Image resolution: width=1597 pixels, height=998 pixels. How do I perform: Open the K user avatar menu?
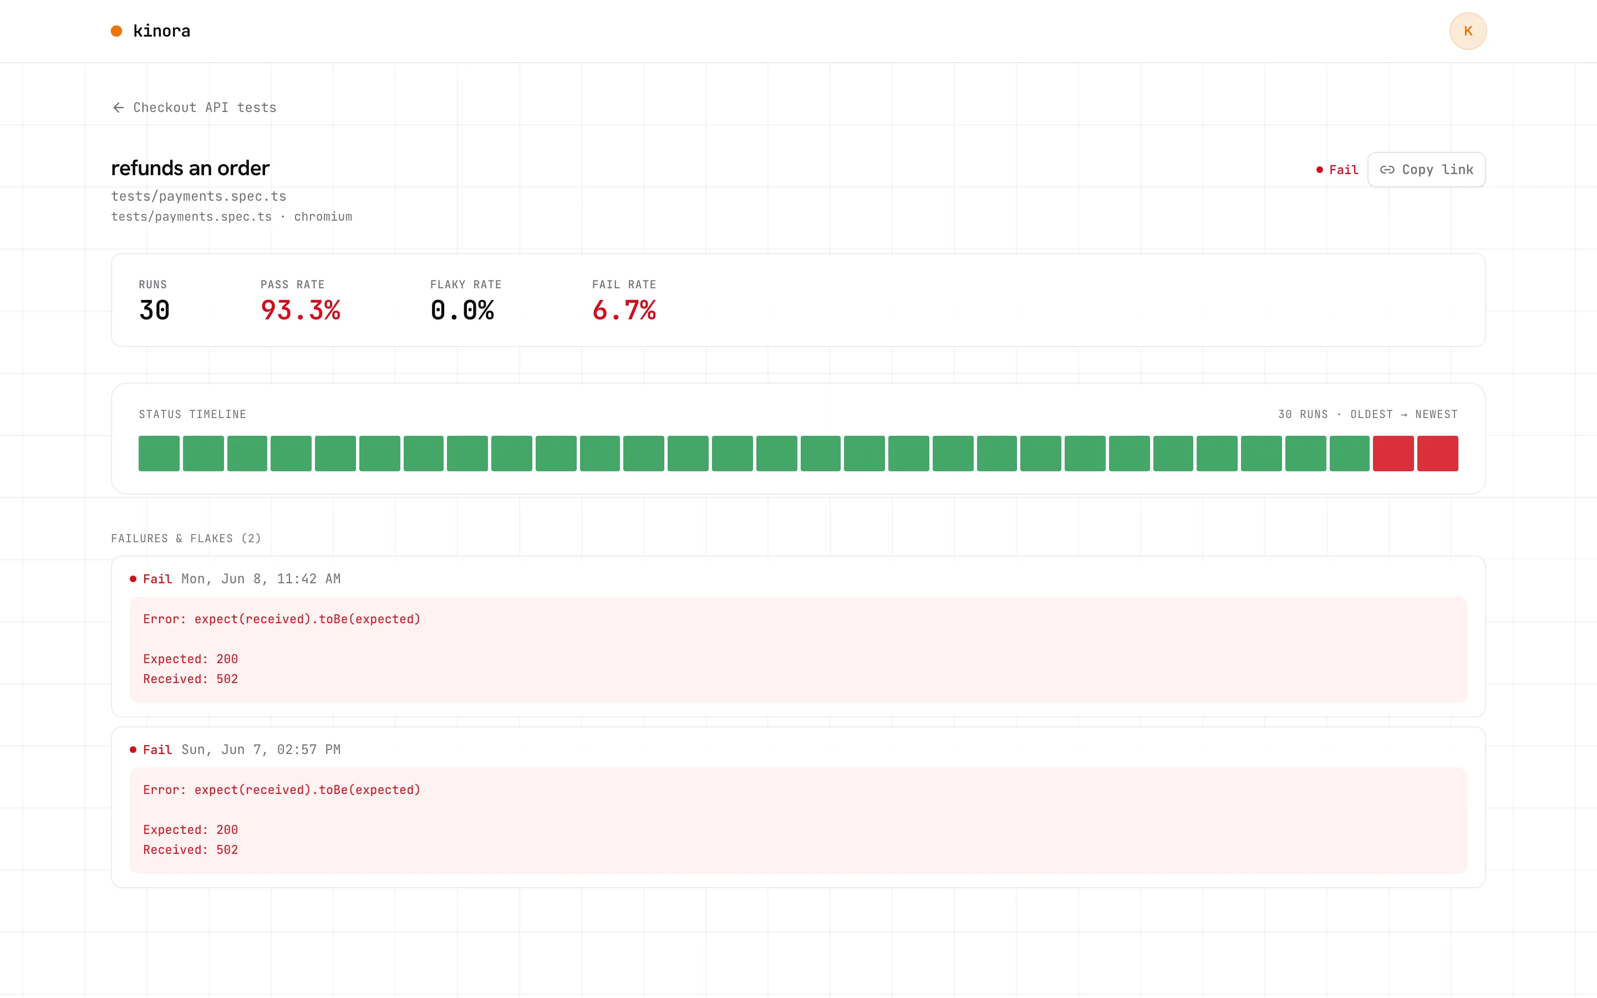[1468, 31]
